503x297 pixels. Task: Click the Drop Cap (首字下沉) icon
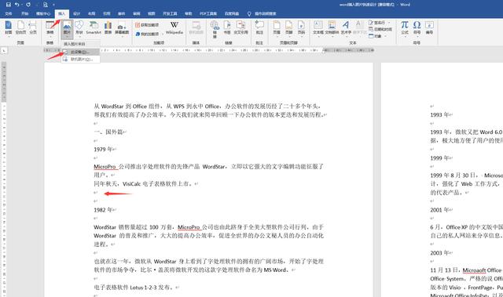click(x=360, y=28)
